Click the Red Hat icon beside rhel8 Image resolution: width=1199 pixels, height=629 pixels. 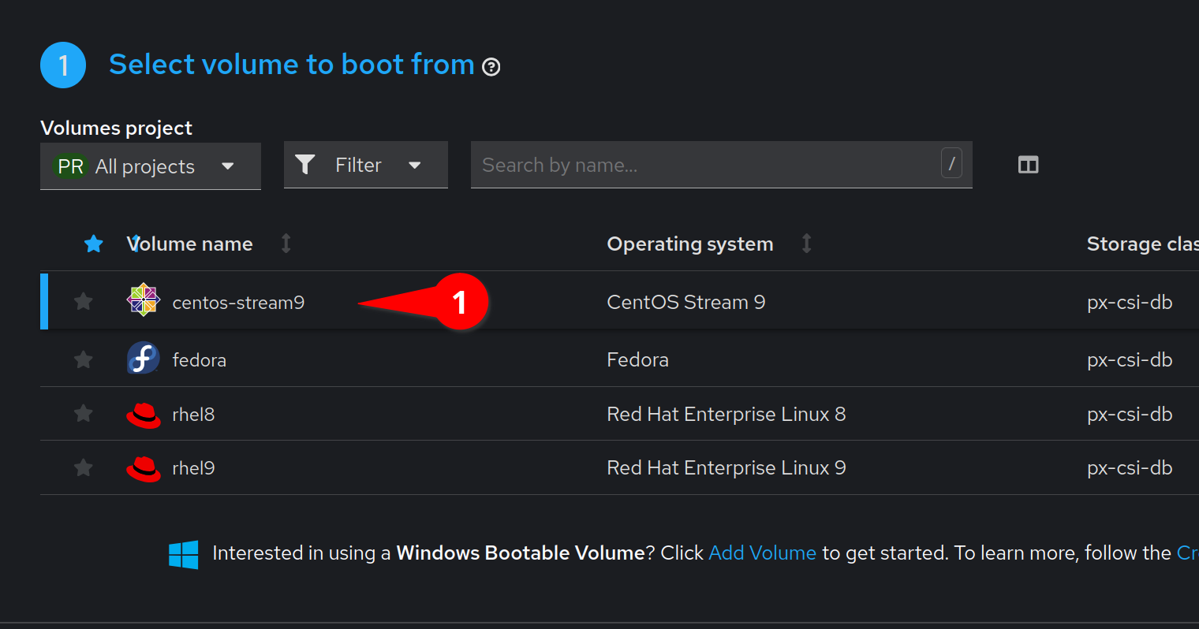pos(143,411)
